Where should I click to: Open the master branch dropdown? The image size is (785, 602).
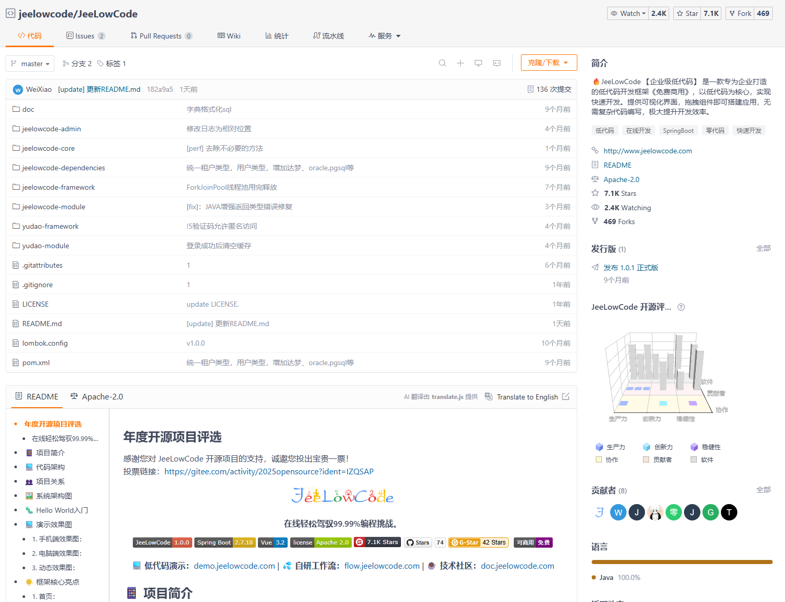click(x=30, y=64)
